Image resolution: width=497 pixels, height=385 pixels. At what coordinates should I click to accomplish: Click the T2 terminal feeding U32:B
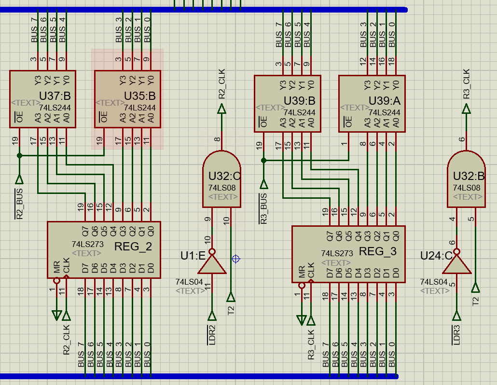pyautogui.click(x=475, y=288)
